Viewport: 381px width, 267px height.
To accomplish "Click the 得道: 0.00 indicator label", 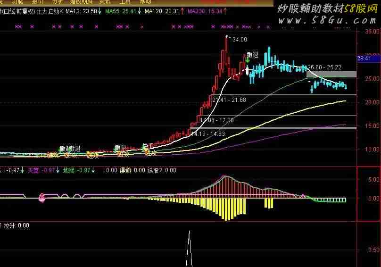I will click(132, 170).
